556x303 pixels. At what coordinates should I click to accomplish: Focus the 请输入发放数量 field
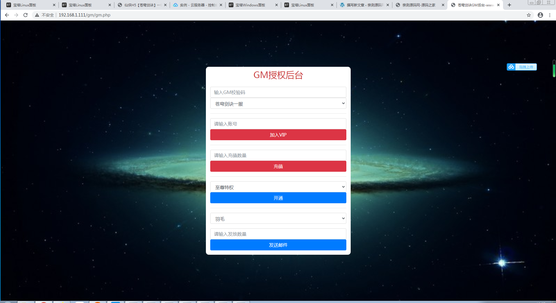[278, 234]
